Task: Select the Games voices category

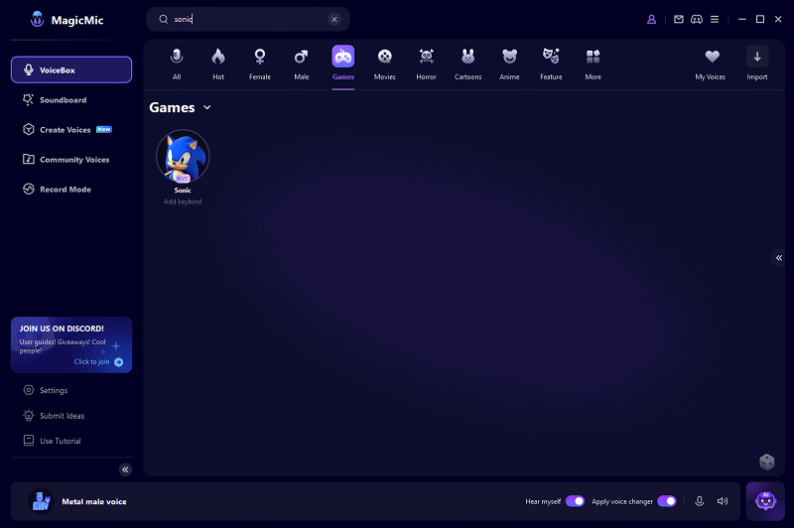Action: 342,64
